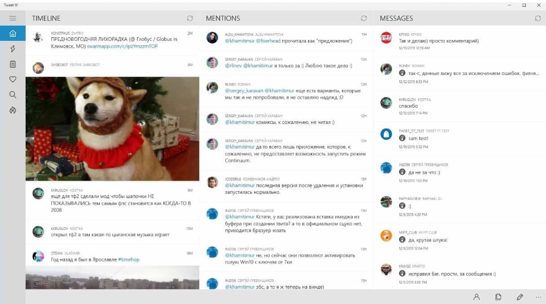Viewport: 546px width, 304px height.
Task: Click SHIBESBOT avatar in Timeline
Action: coord(38,68)
